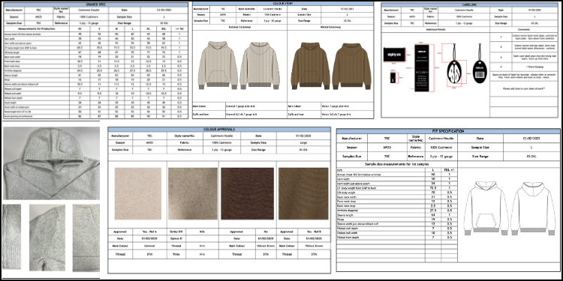Click the COLOUR STORY sheet title bar
The image size is (563, 281).
point(283,3)
